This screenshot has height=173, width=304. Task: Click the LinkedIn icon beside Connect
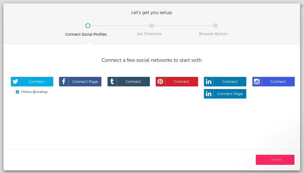coord(209,82)
